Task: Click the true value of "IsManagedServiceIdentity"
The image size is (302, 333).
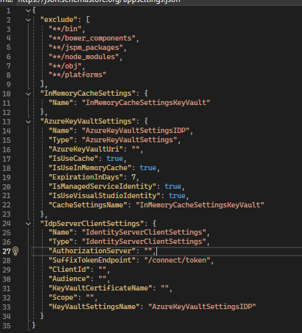Action: coord(173,186)
